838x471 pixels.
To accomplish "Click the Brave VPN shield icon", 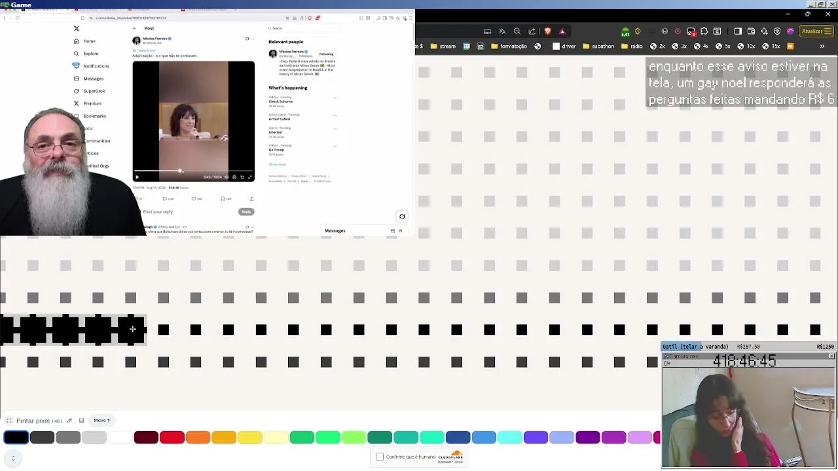I will pos(777,31).
